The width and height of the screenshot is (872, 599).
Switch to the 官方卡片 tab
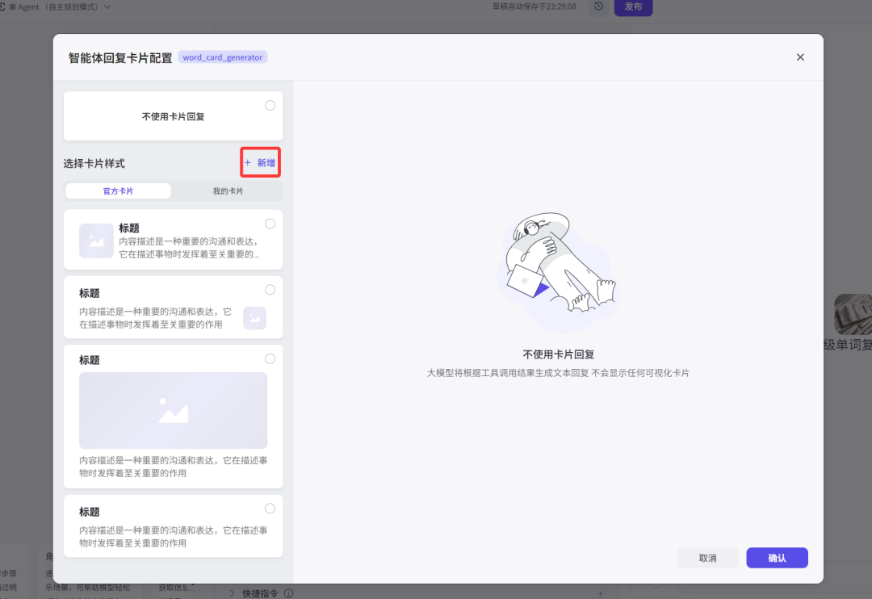click(118, 191)
